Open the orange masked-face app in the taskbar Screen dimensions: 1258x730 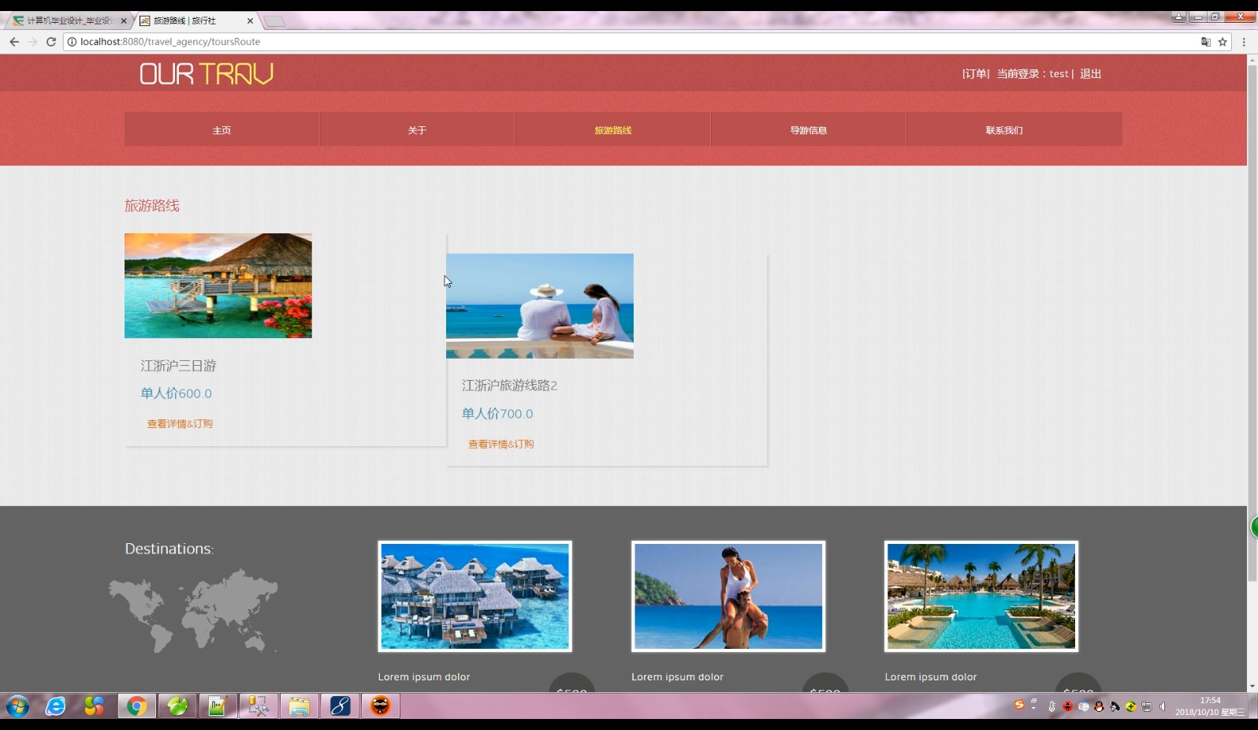(380, 706)
